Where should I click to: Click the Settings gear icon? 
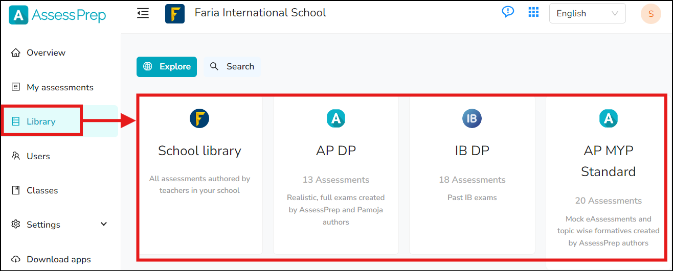pyautogui.click(x=16, y=225)
